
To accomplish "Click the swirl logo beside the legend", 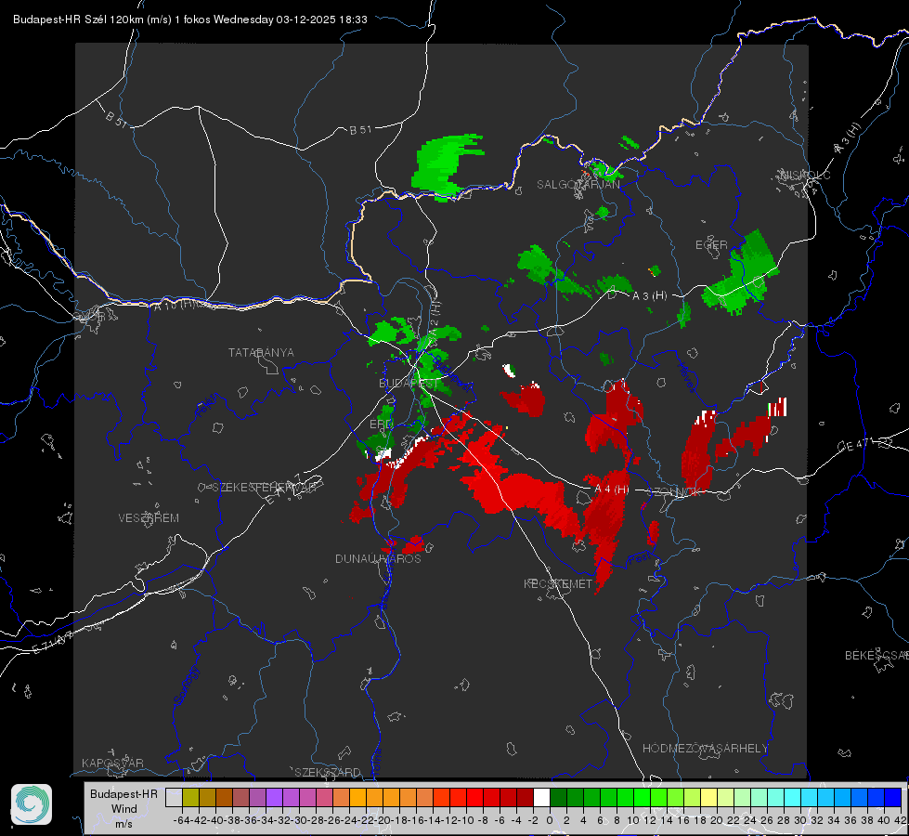I will point(32,804).
